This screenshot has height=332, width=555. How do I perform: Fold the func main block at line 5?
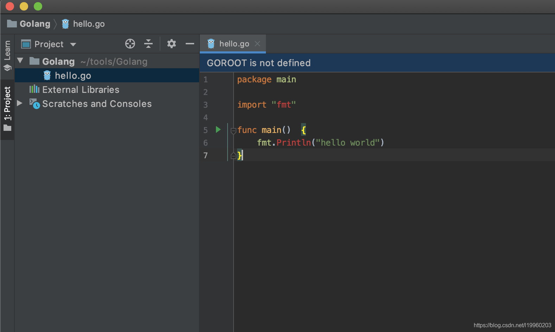(233, 130)
